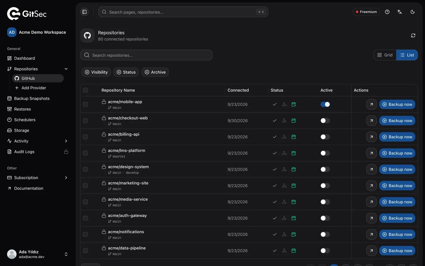Image resolution: width=425 pixels, height=266 pixels.
Task: Open the Visibility filter dropdown
Action: pos(96,72)
